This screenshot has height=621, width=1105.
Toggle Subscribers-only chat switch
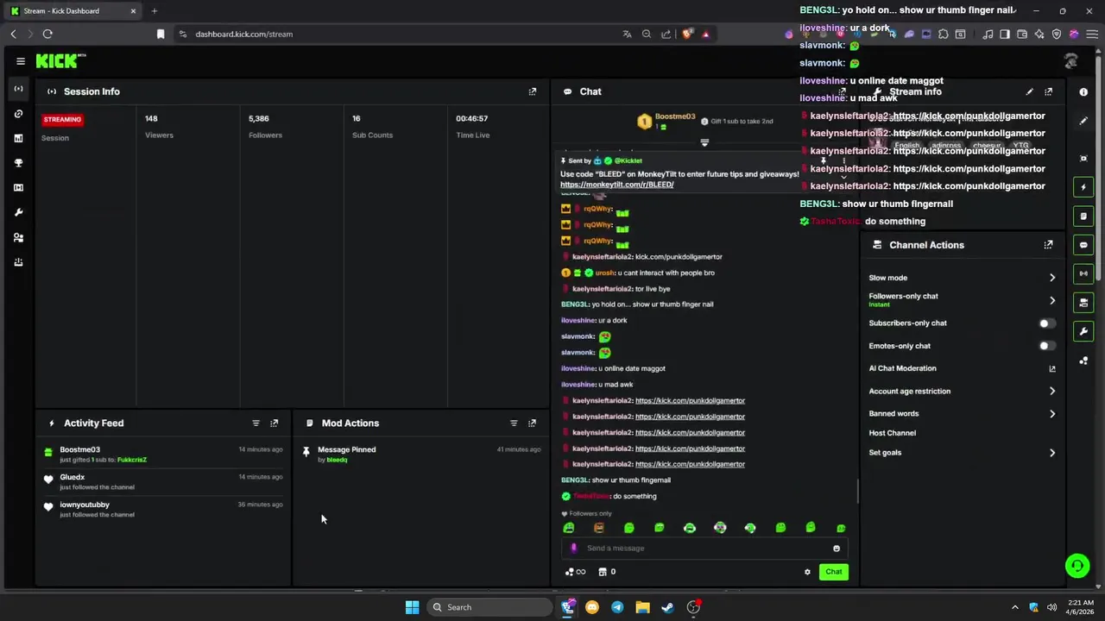click(1045, 323)
